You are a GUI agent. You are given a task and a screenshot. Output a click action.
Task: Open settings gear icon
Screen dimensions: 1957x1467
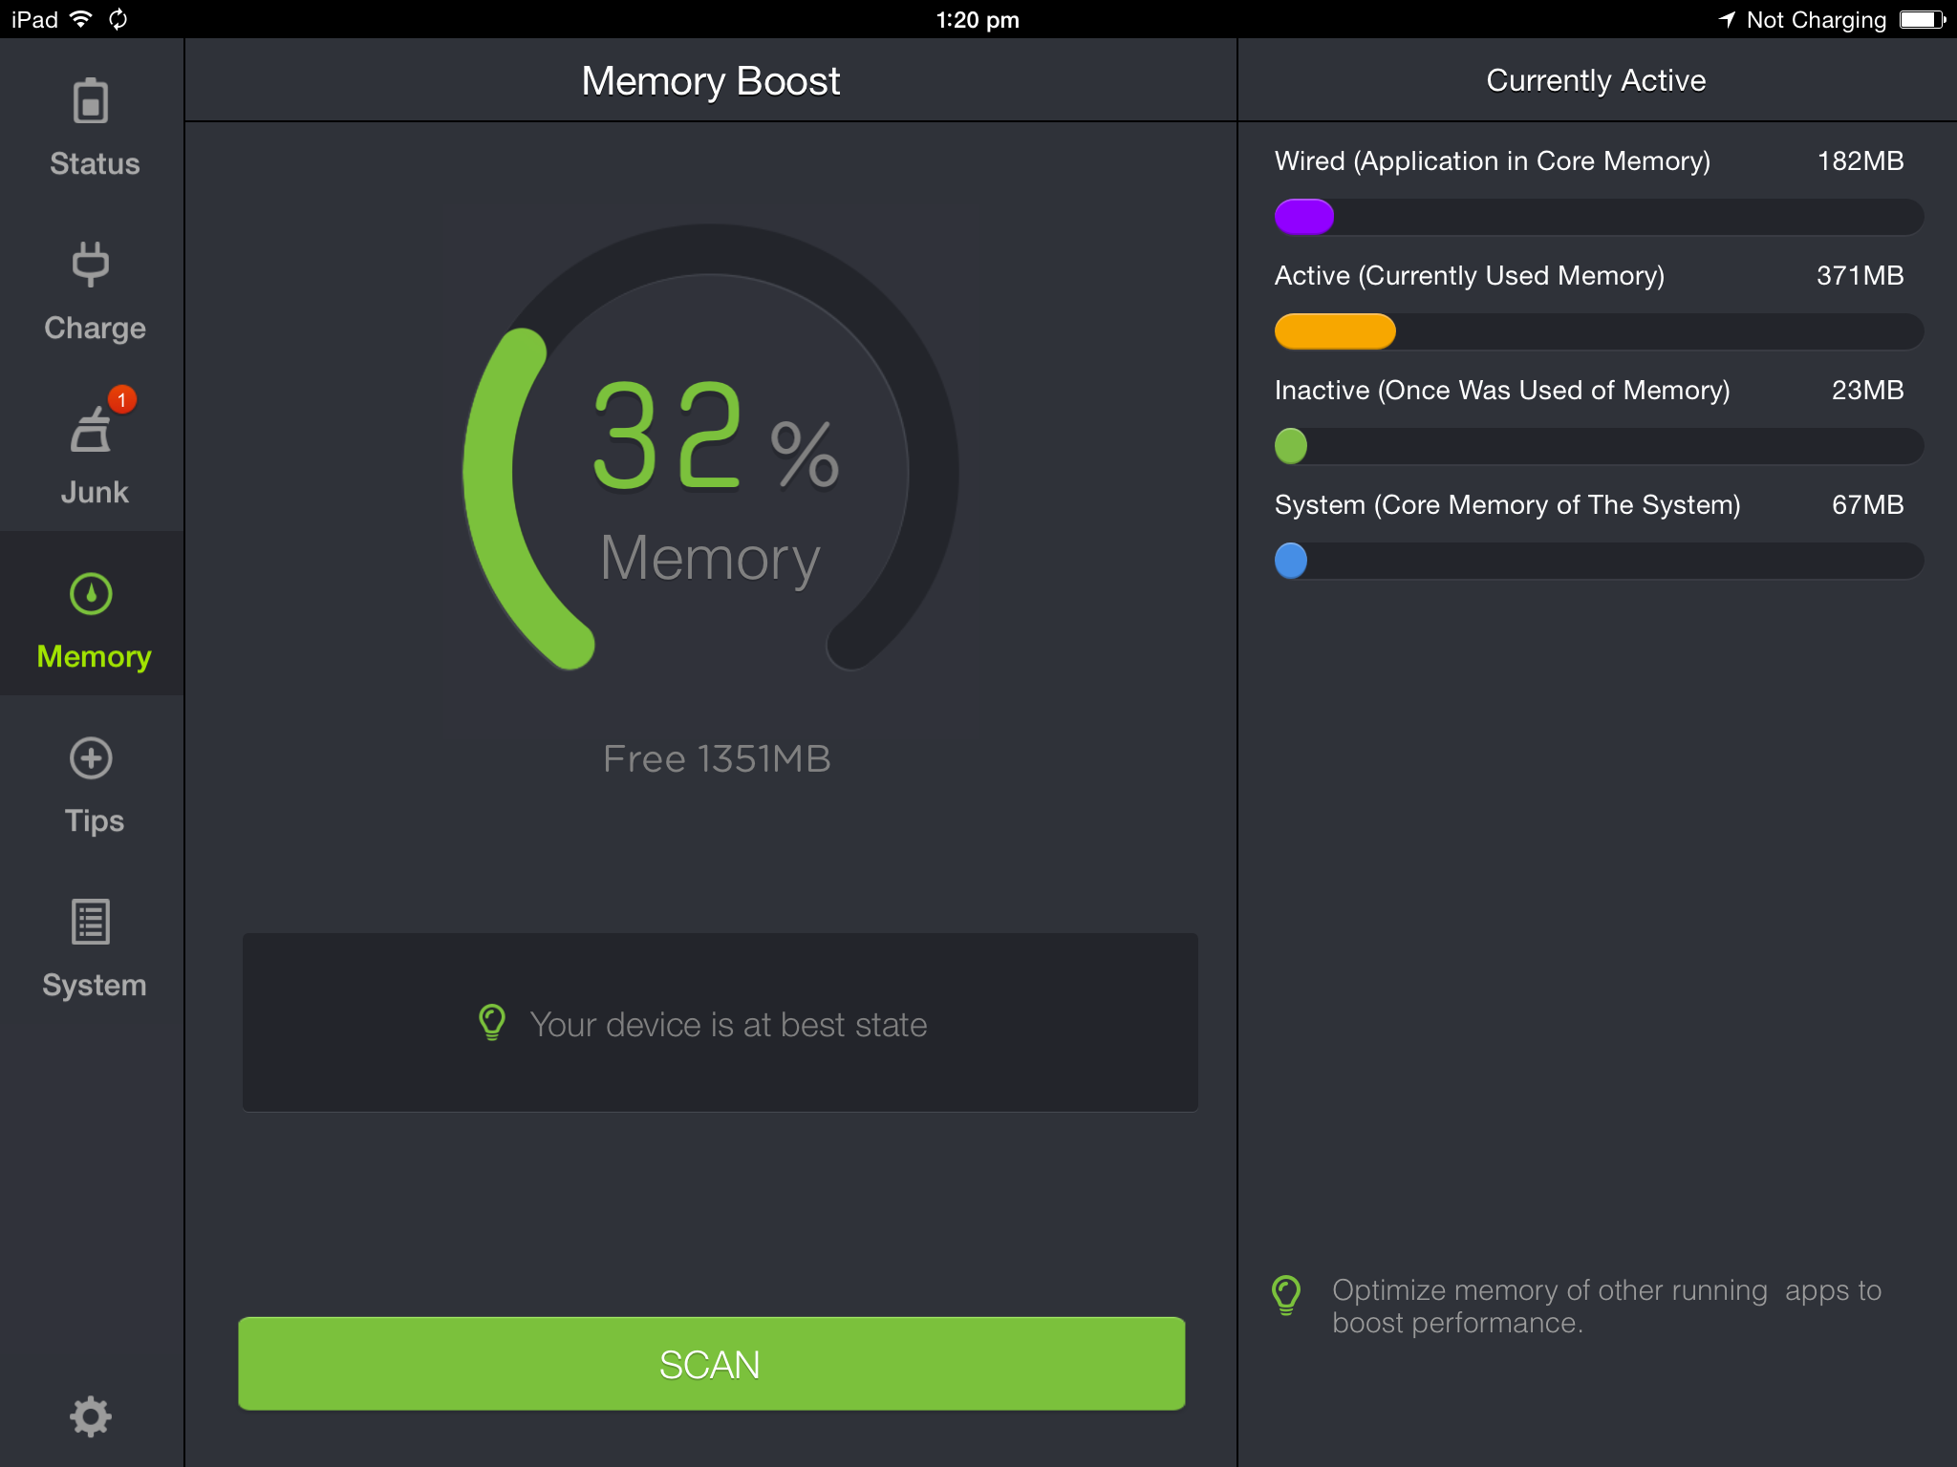[91, 1416]
